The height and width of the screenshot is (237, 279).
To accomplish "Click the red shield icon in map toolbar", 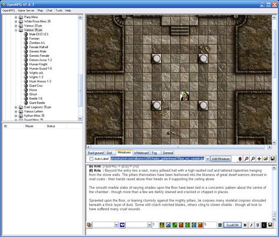I will pos(240,159).
